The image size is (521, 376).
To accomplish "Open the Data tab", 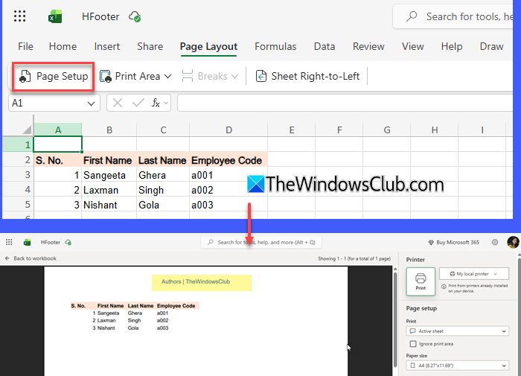I will pyautogui.click(x=325, y=46).
